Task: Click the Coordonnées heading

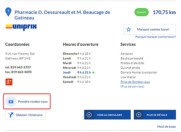Action: [17, 45]
